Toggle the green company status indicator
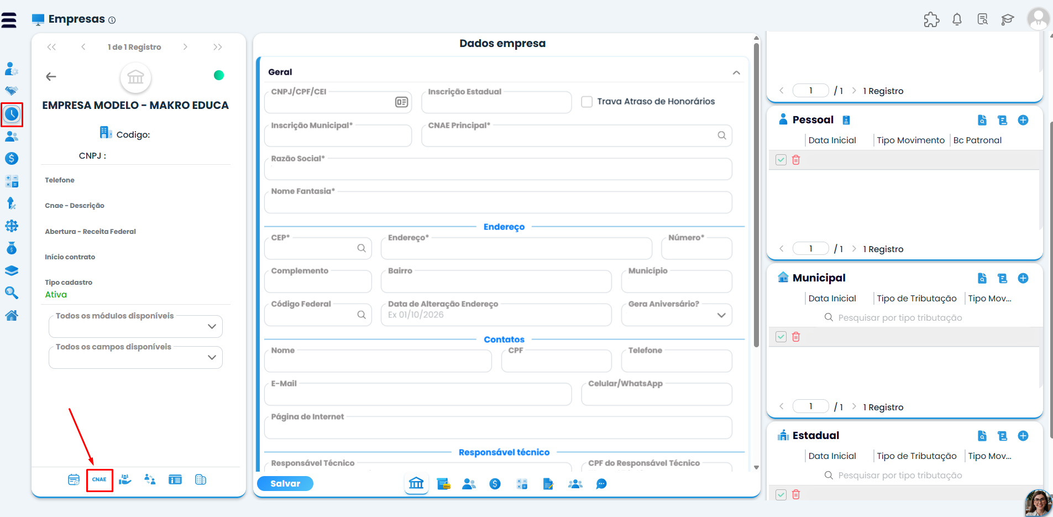 tap(219, 75)
